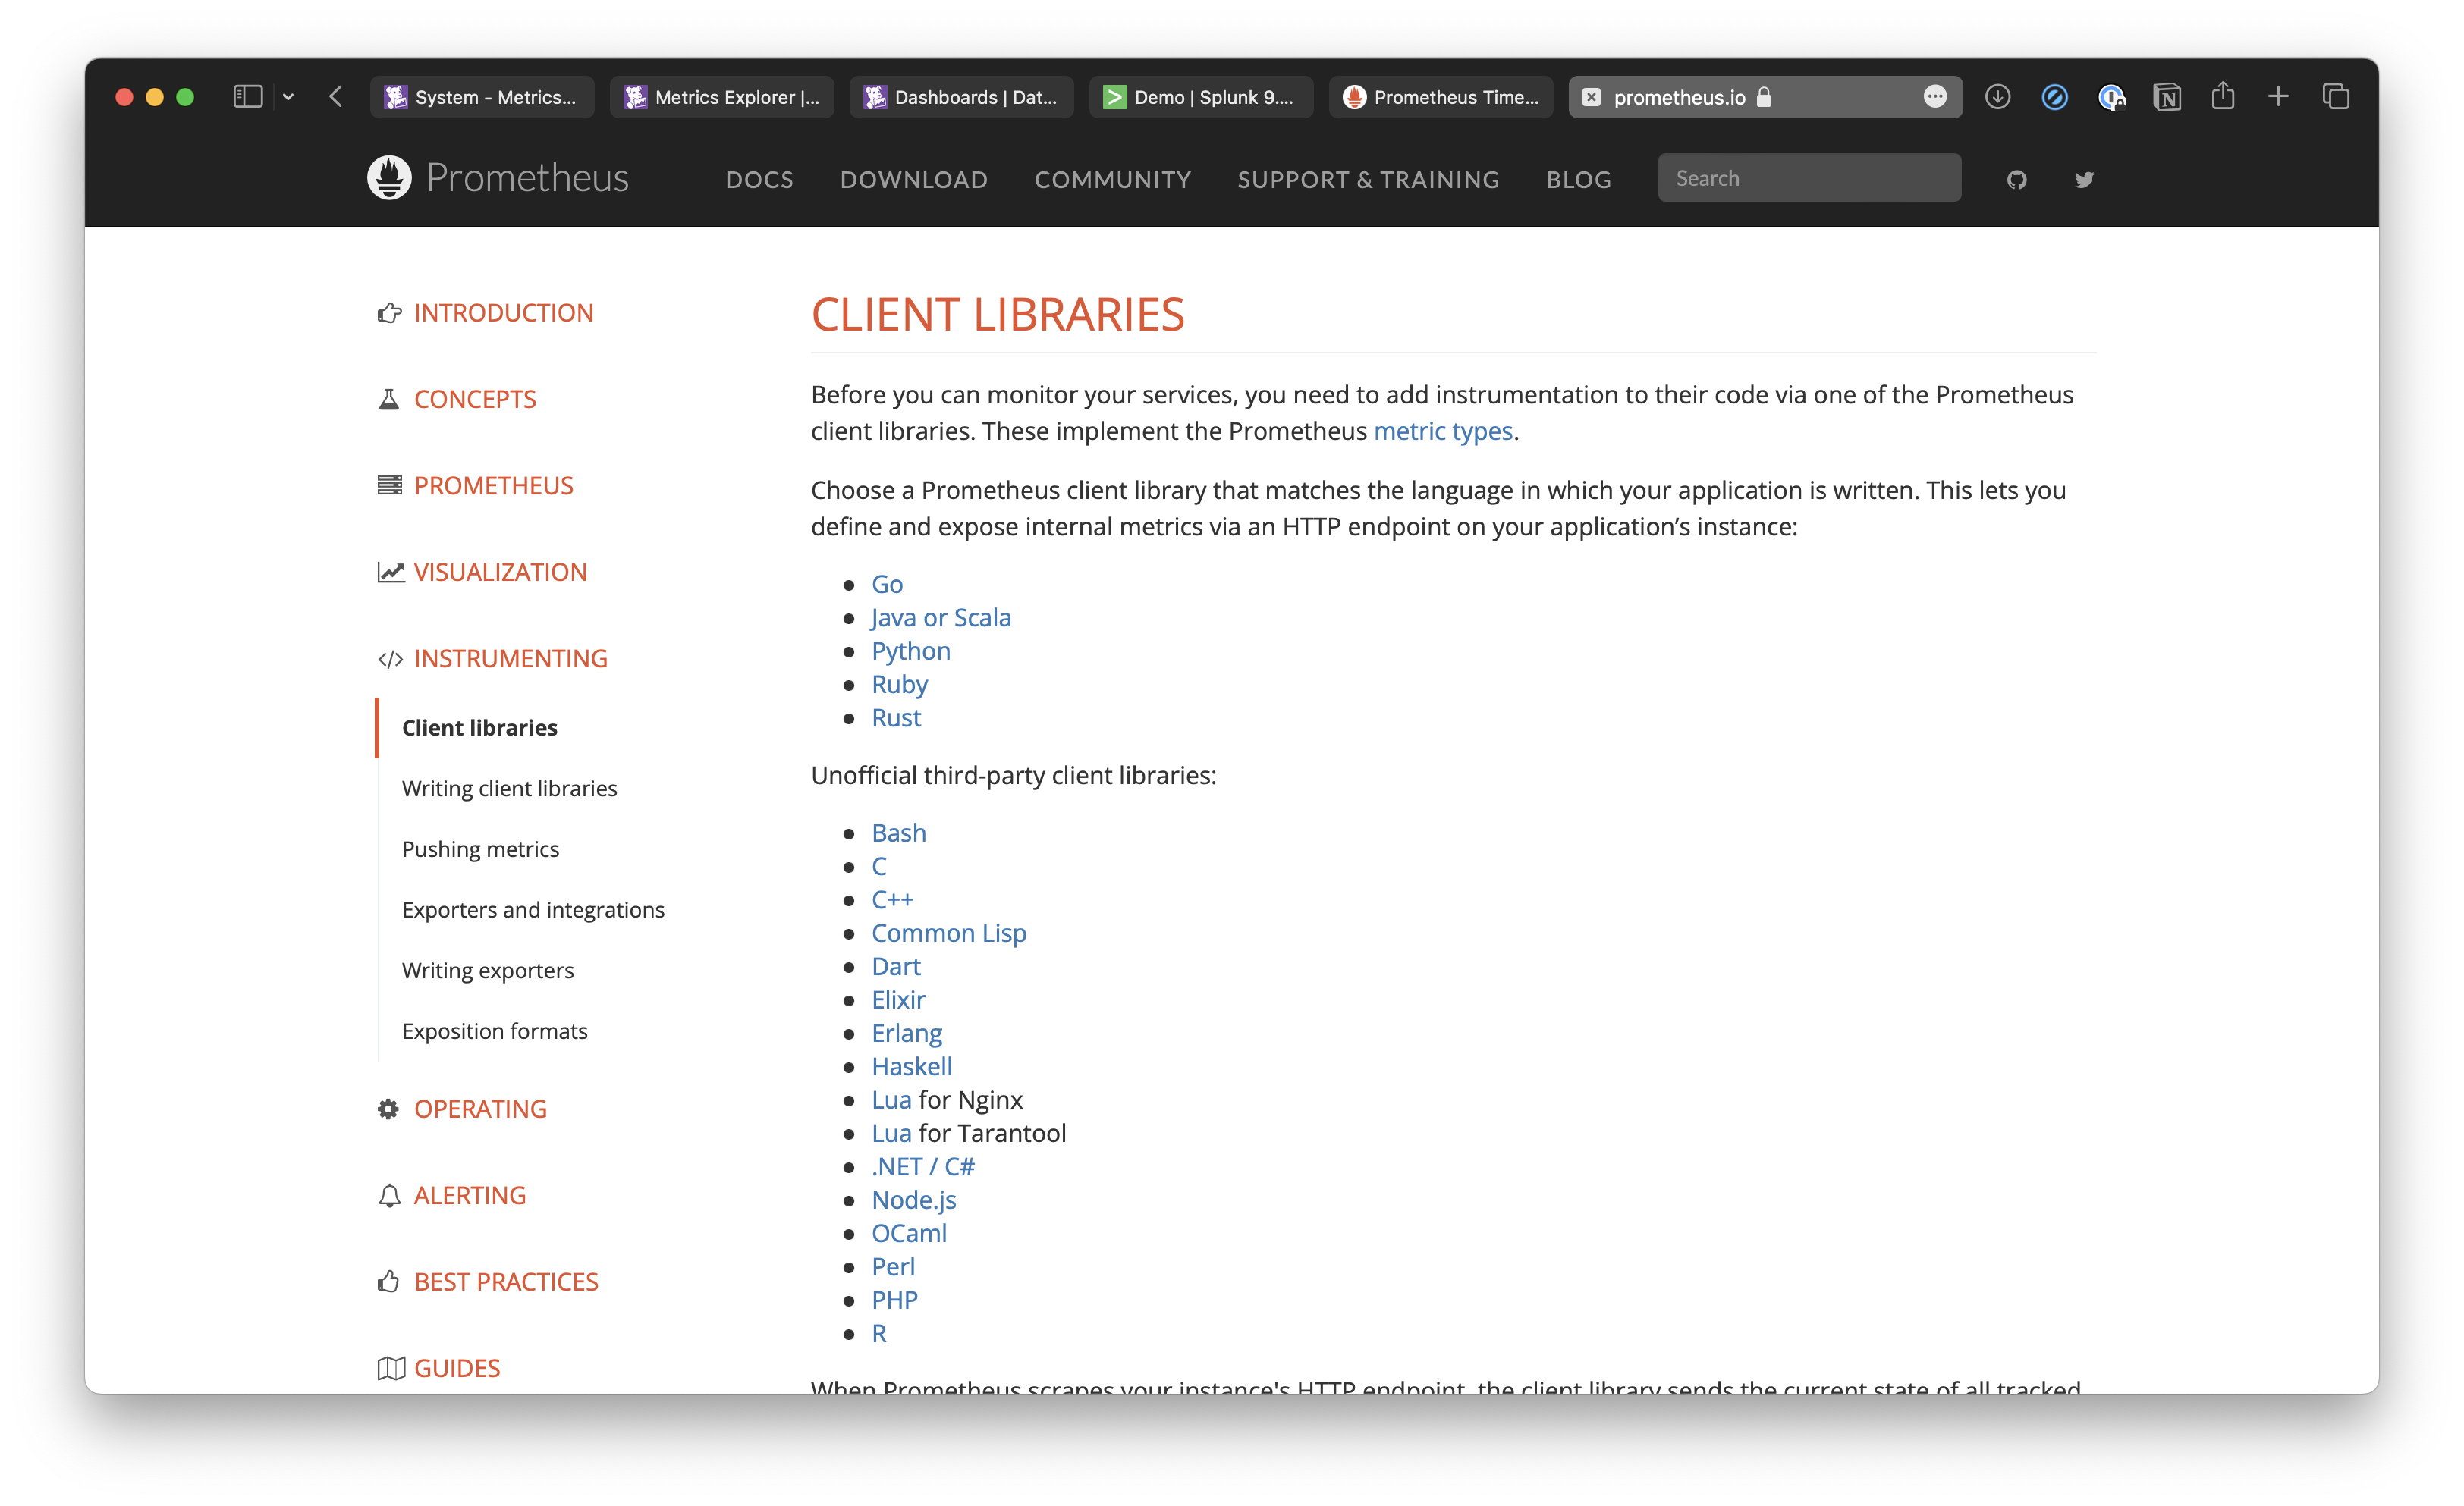The height and width of the screenshot is (1506, 2464).
Task: Click the Instrumenting code-brackets icon
Action: (x=390, y=658)
